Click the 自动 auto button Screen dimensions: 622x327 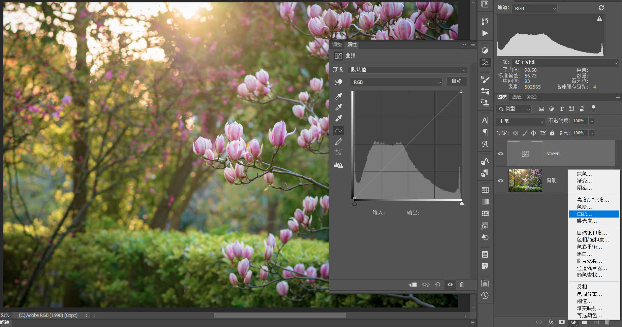[457, 81]
